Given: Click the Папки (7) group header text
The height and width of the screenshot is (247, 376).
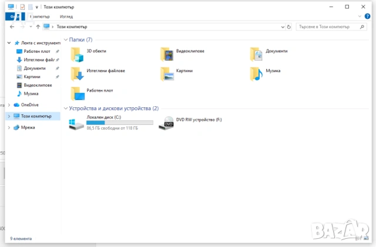Looking at the screenshot, I should click(x=80, y=40).
